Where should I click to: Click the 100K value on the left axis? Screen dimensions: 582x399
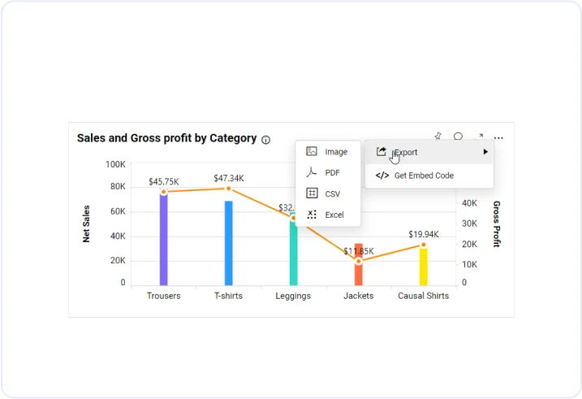coord(115,164)
